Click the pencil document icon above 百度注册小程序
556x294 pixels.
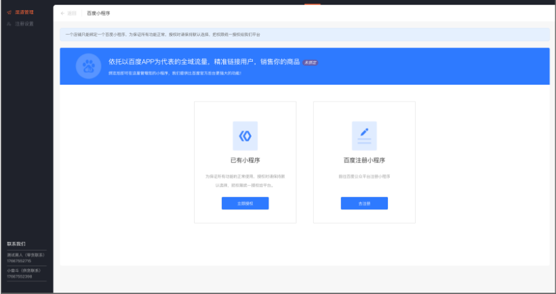point(364,135)
